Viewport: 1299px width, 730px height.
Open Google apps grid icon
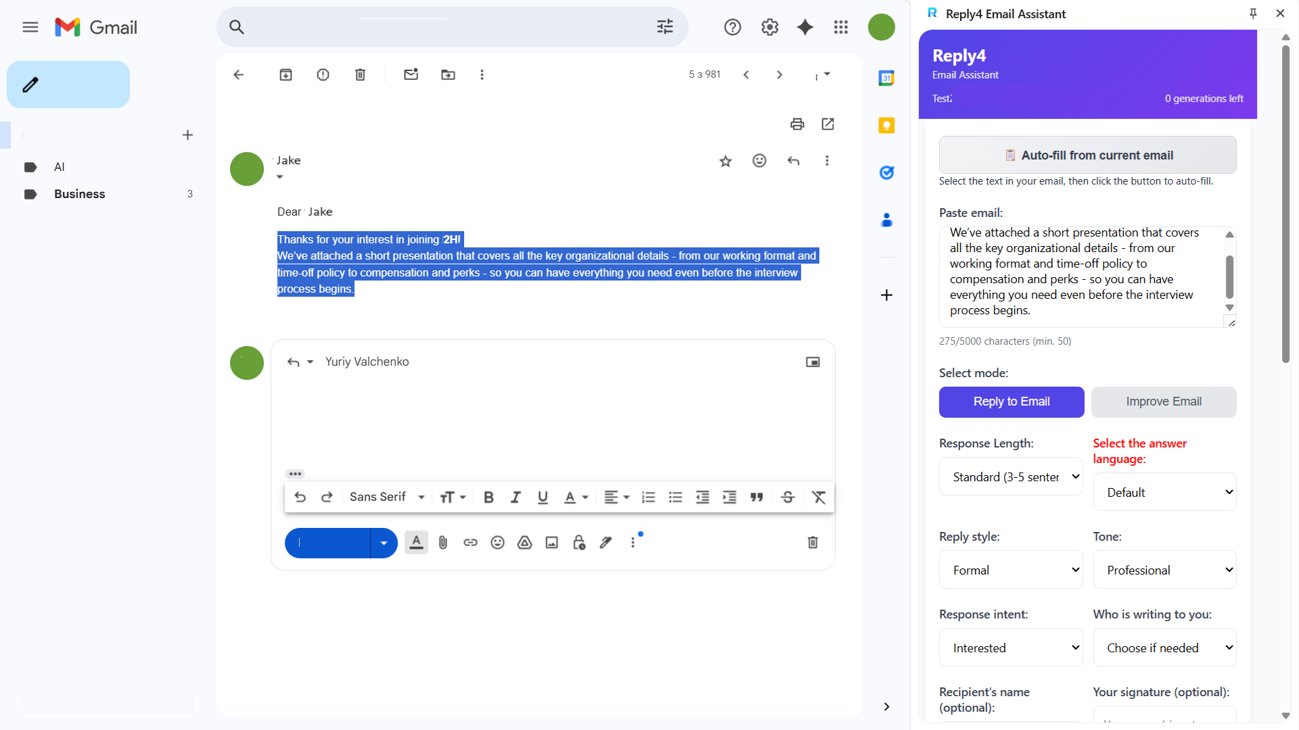coord(841,27)
